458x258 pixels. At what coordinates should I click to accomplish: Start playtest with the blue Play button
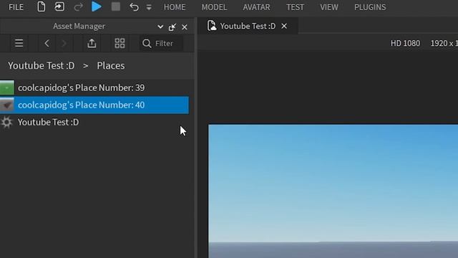tap(97, 6)
